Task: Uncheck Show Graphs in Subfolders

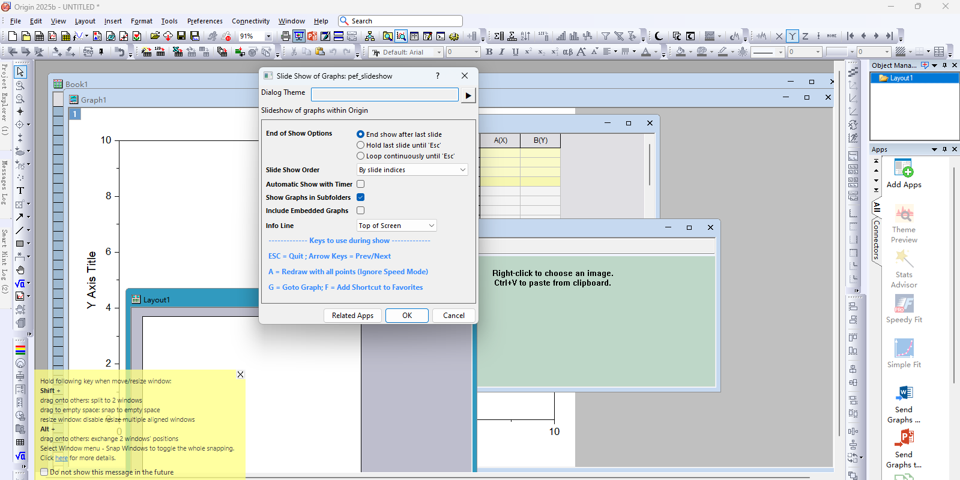Action: click(x=360, y=197)
